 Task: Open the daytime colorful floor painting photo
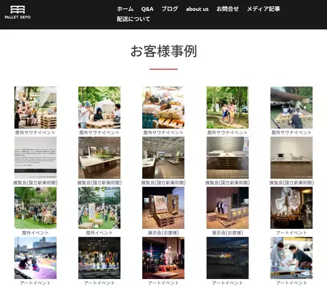click(x=35, y=258)
